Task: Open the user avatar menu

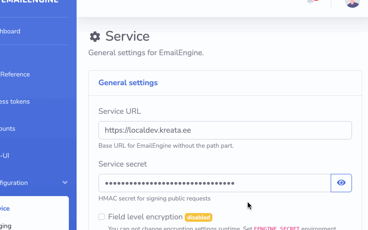Action: point(352,3)
